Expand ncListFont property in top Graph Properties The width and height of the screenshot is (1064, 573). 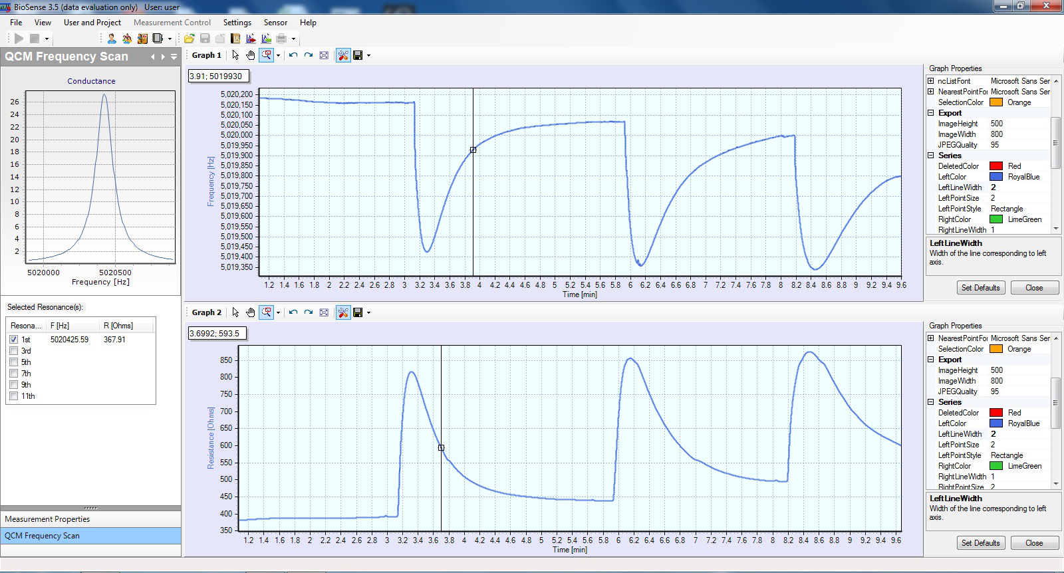click(x=931, y=81)
